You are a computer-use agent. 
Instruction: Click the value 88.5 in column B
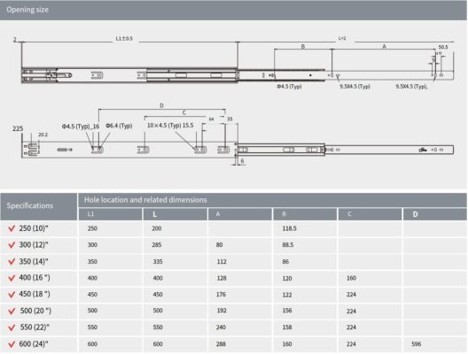tap(288, 245)
